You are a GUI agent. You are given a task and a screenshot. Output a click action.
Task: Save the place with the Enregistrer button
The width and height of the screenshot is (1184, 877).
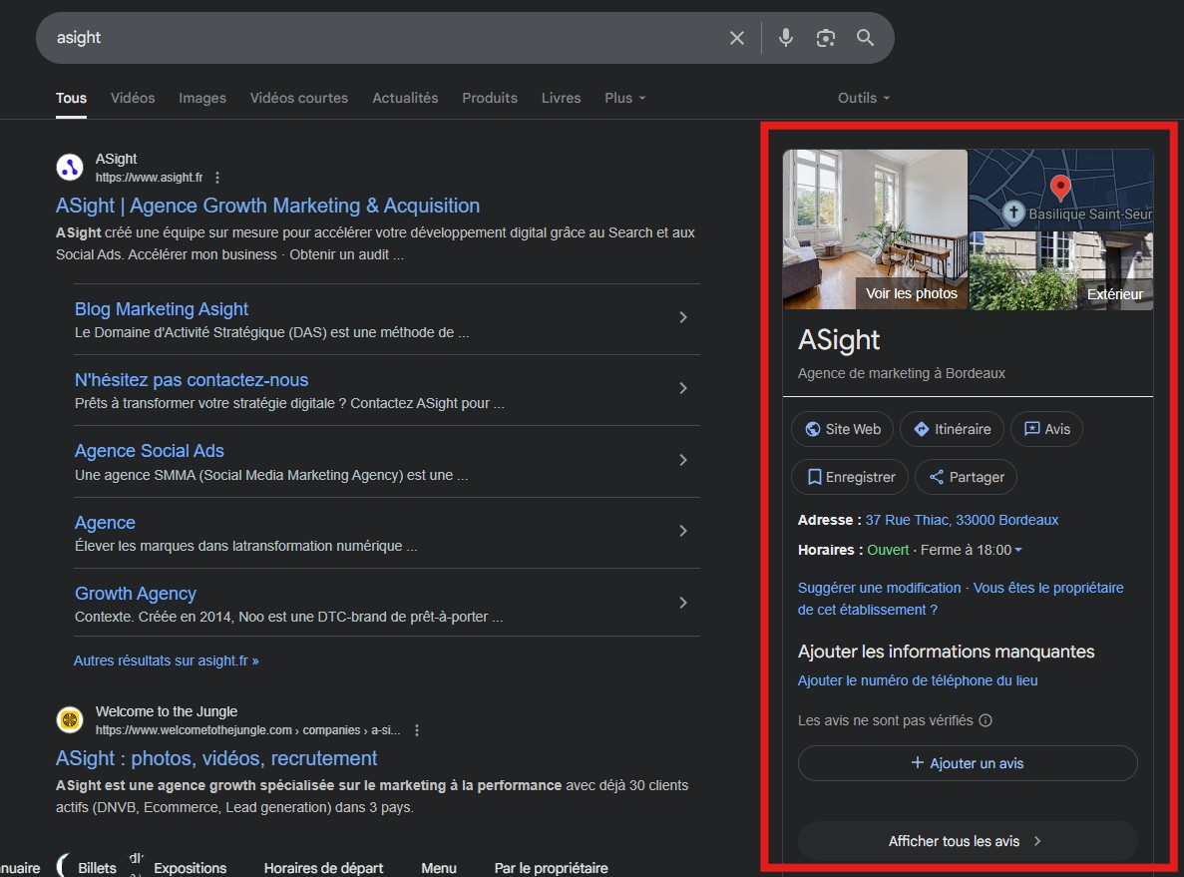pyautogui.click(x=850, y=477)
